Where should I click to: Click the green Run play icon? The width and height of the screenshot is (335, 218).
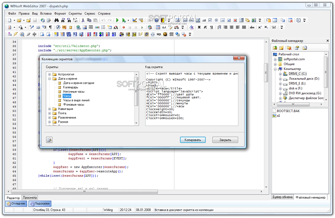point(117,20)
